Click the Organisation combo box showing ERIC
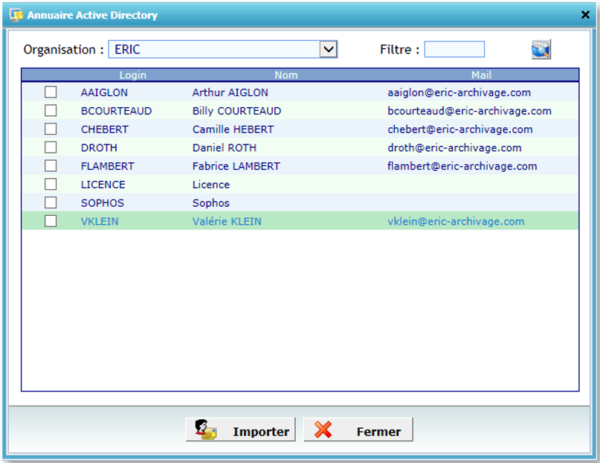The image size is (600, 463). pos(214,49)
